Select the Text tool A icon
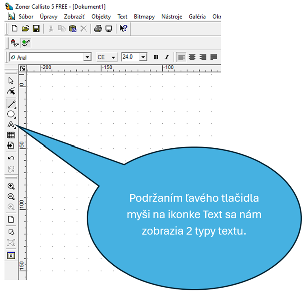Screen dimensions: 303x293 (11, 125)
